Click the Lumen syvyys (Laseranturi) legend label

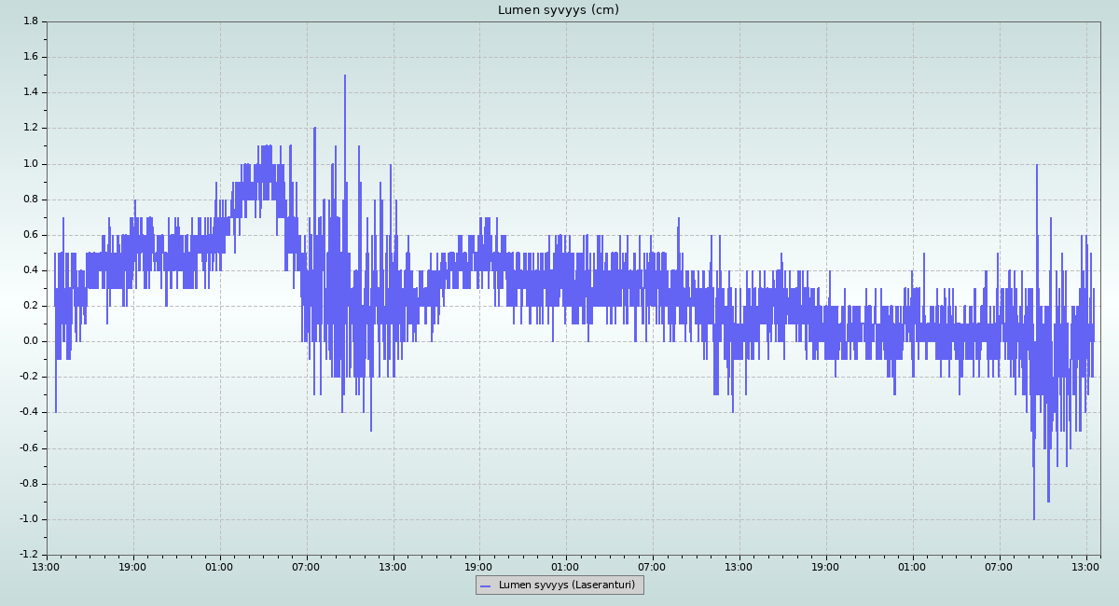tap(567, 585)
